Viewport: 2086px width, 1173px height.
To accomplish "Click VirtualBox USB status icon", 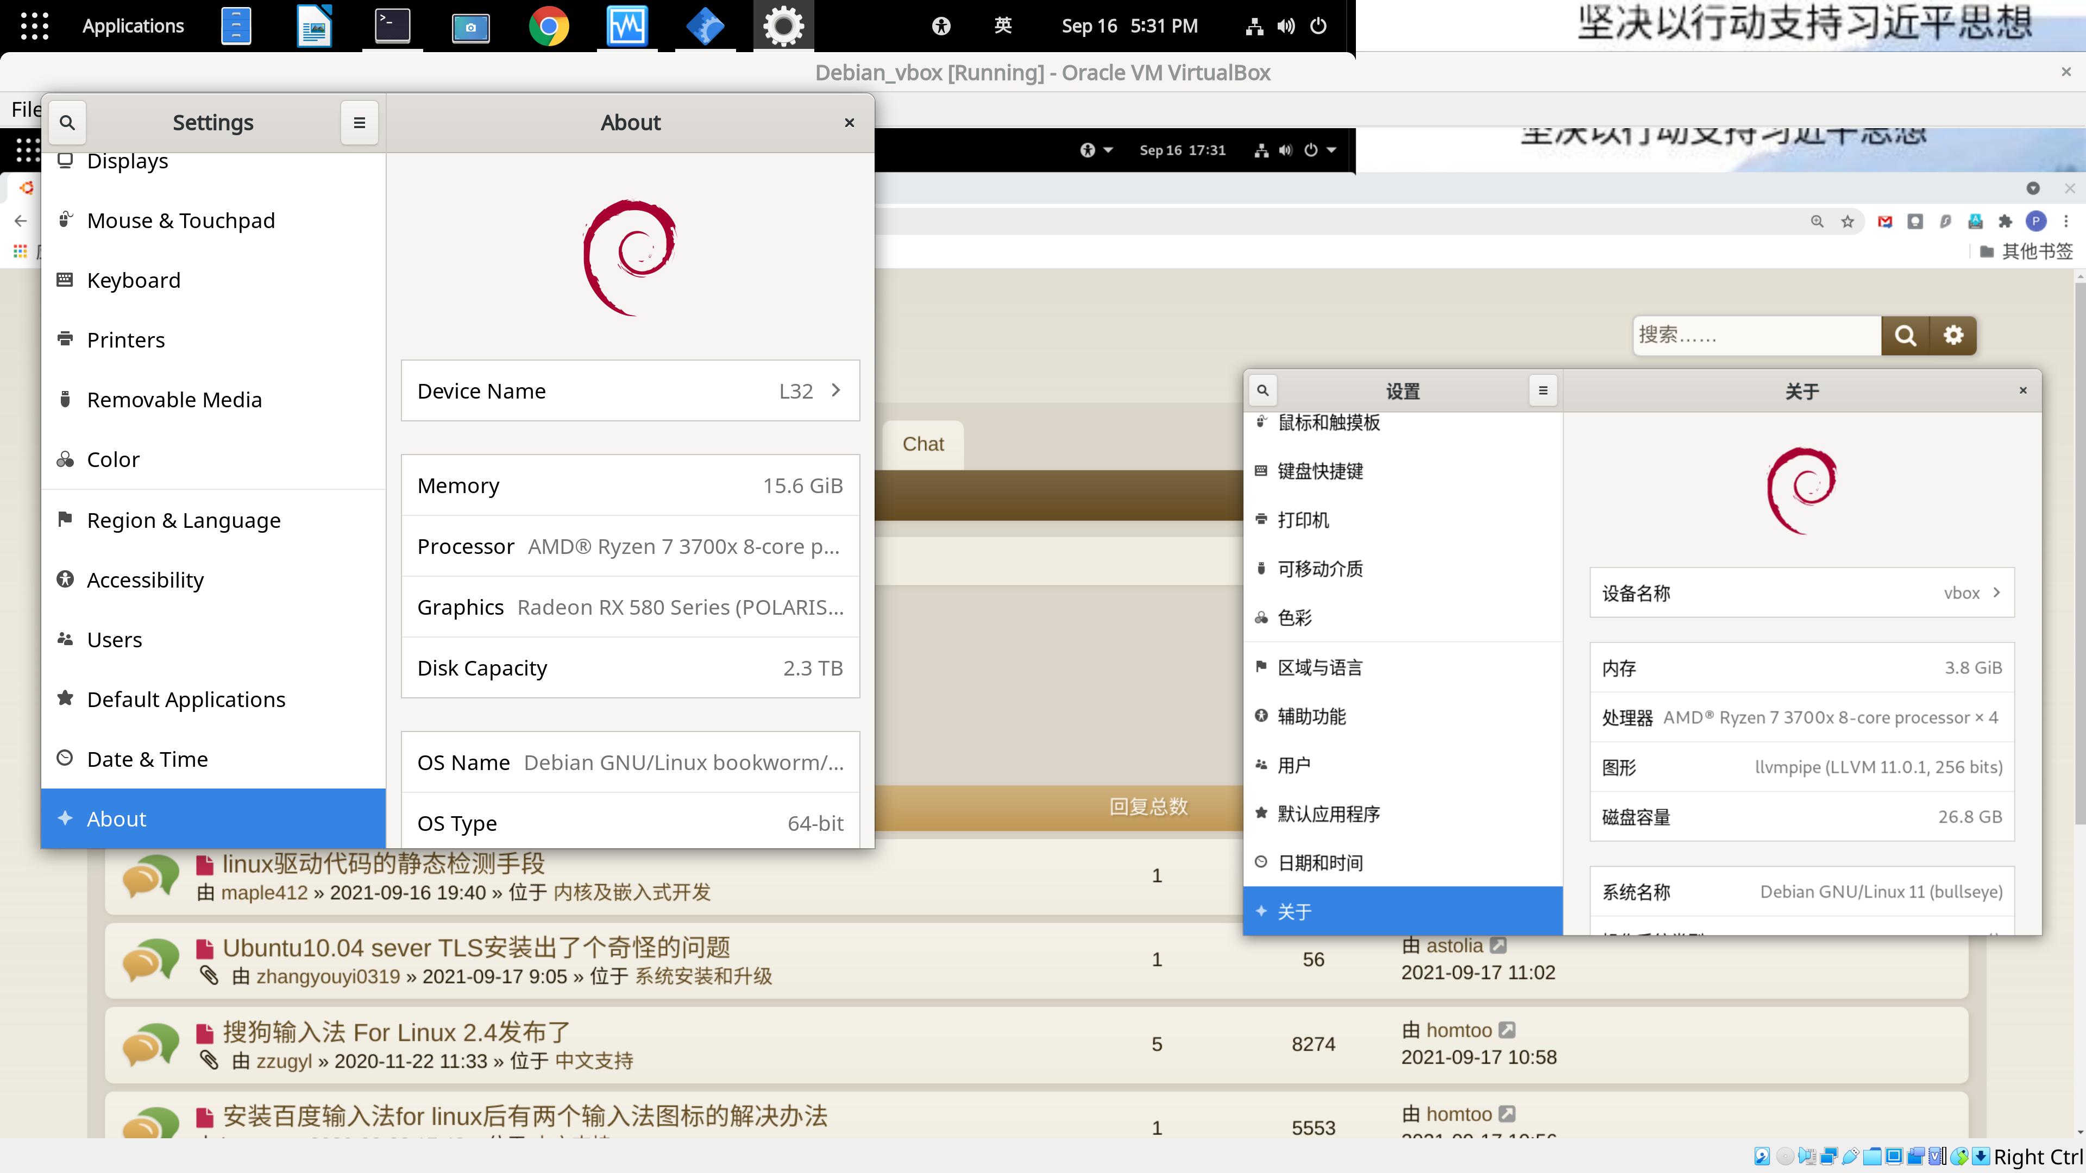I will pyautogui.click(x=1850, y=1156).
